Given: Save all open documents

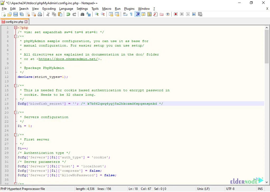Looking at the screenshot, I should [x=21, y=14].
